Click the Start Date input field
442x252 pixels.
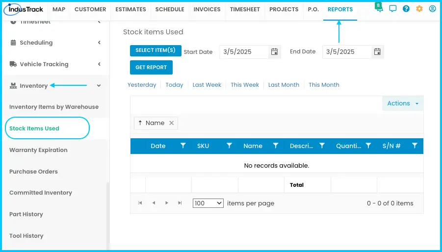coord(244,52)
